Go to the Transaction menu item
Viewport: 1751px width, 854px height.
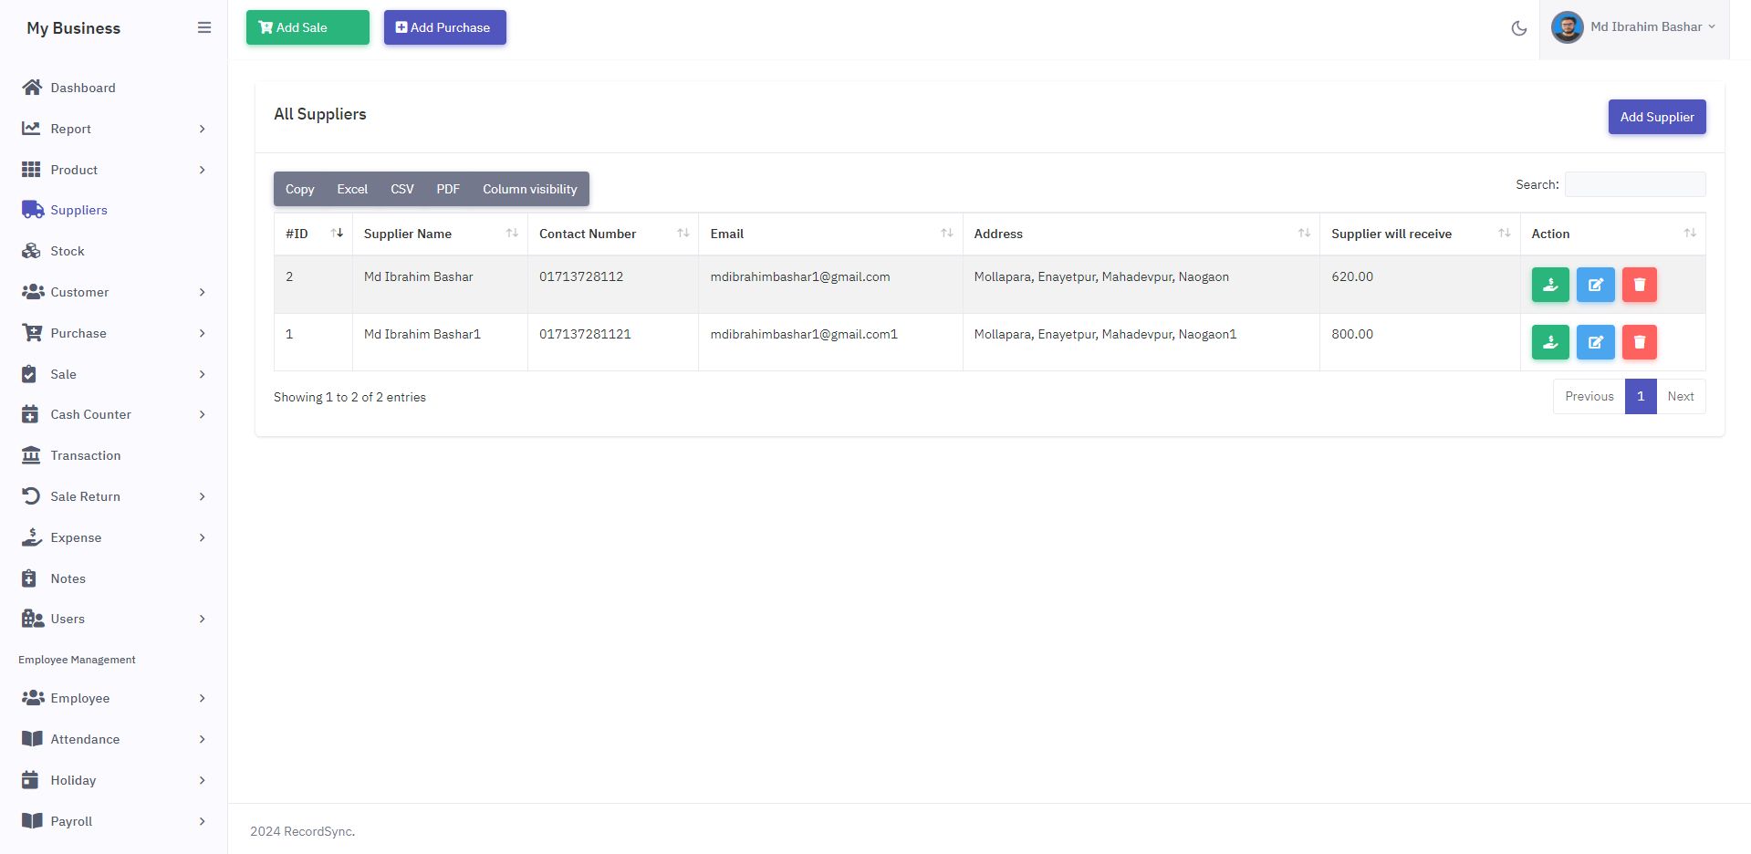(85, 455)
